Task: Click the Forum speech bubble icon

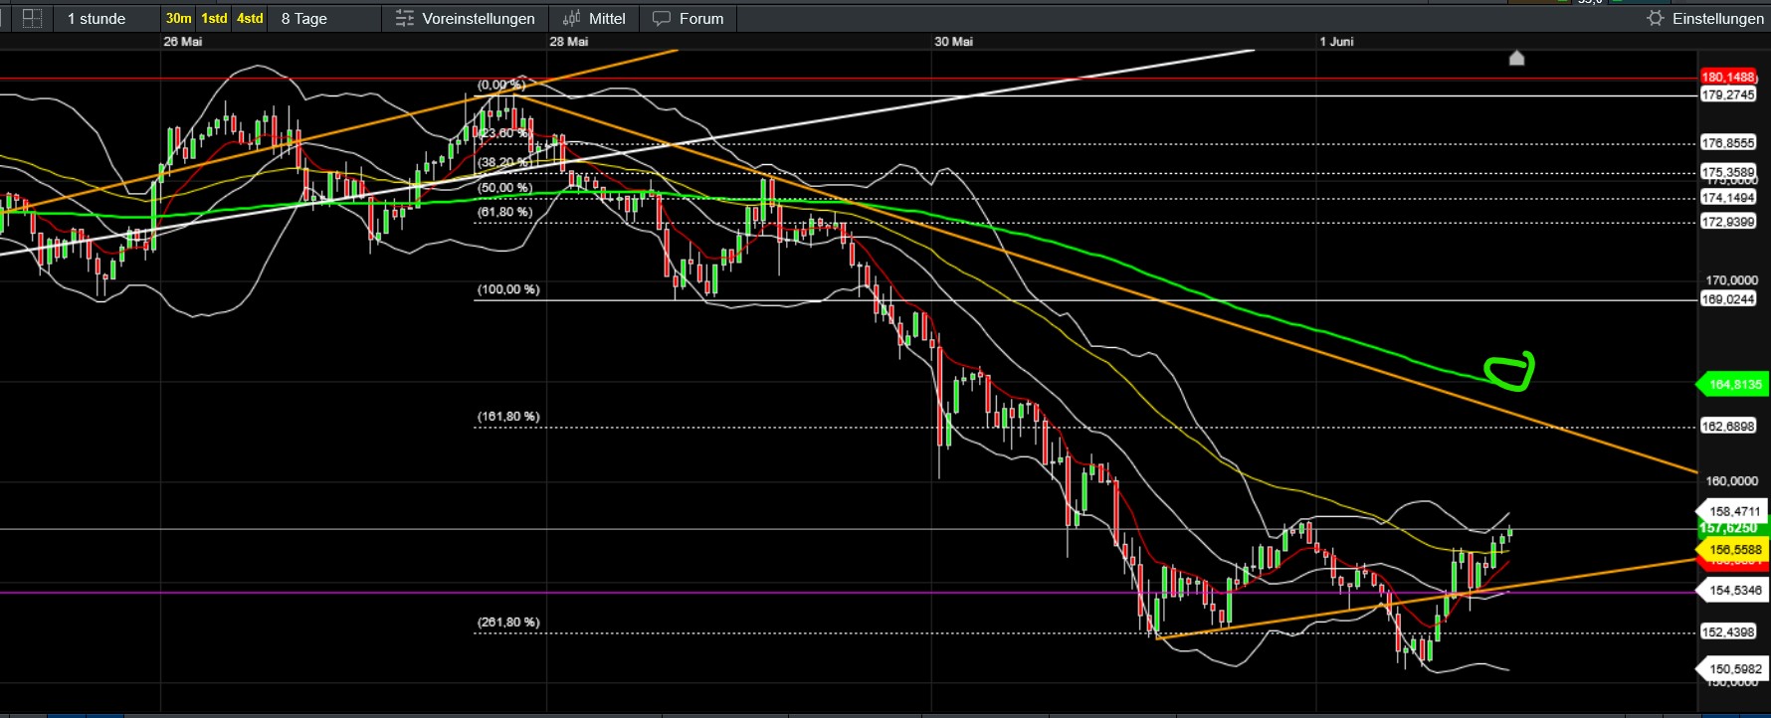Action: (662, 18)
